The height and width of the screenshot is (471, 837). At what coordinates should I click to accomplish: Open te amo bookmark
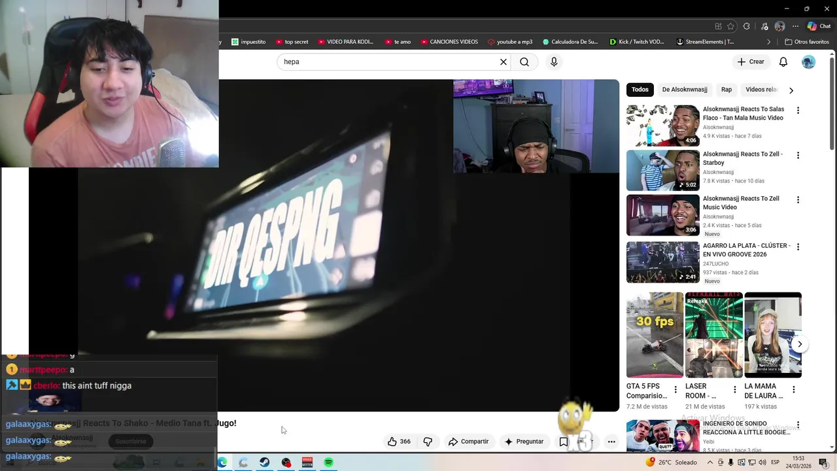pyautogui.click(x=398, y=42)
